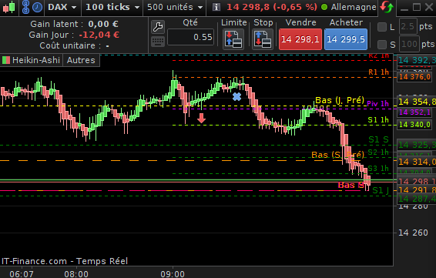Click the info icon beside the price
The image size is (436, 278).
[x=216, y=7]
